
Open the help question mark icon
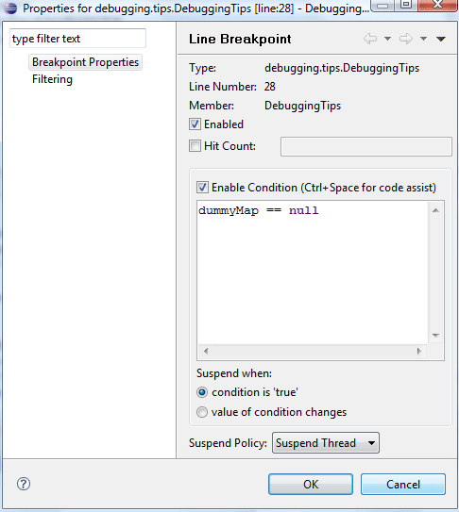click(x=24, y=484)
